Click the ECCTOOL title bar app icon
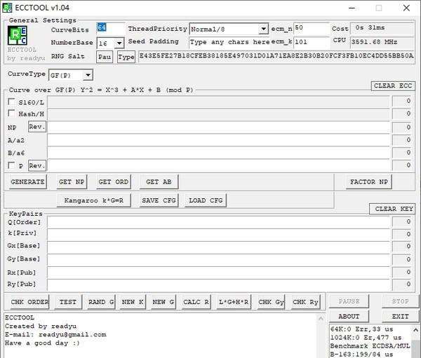This screenshot has height=358, width=421. pos(7,8)
